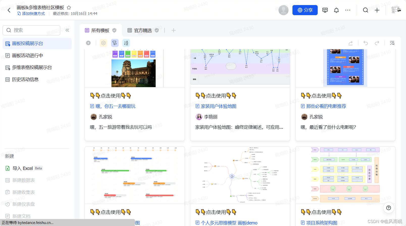Image resolution: width=406 pixels, height=226 pixels.
Task: Click the share arrow icon in toolbar
Action: click(x=350, y=43)
